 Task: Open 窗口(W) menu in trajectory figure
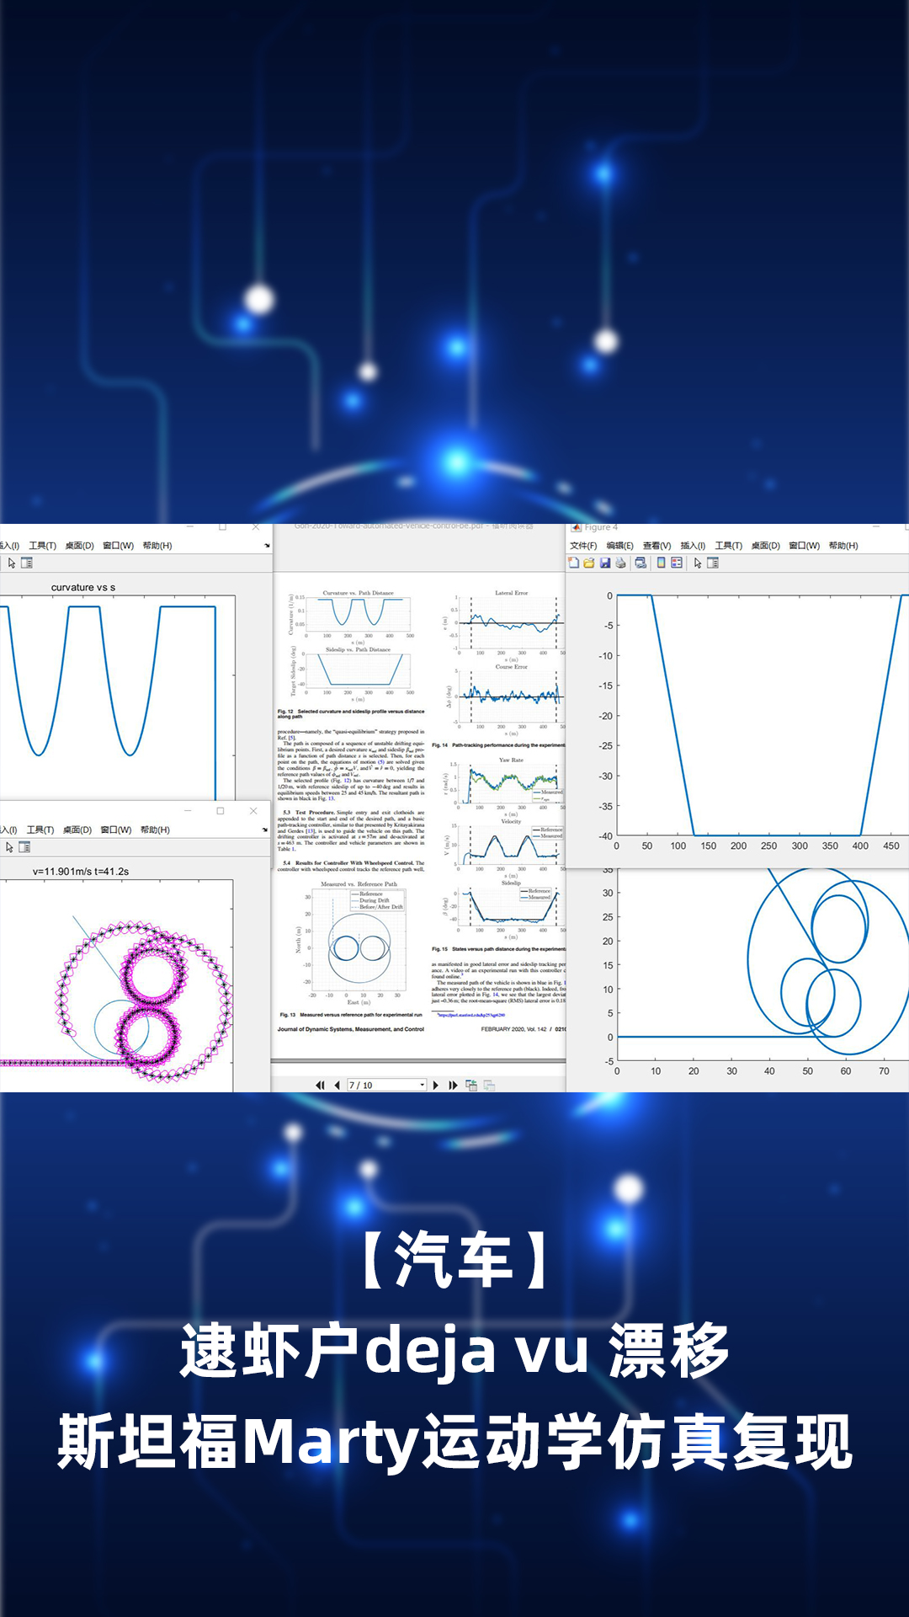[116, 830]
